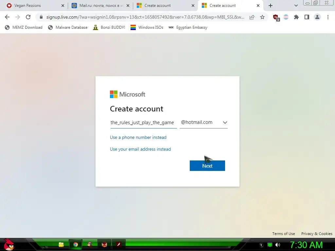
Task: Click the blue Next button
Action: (207, 166)
